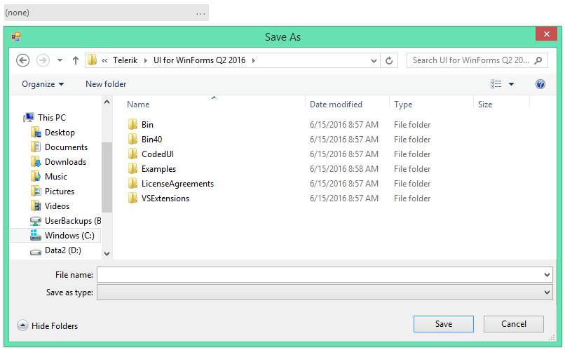565x350 pixels.
Task: Open the Save as type combo box
Action: [x=325, y=292]
